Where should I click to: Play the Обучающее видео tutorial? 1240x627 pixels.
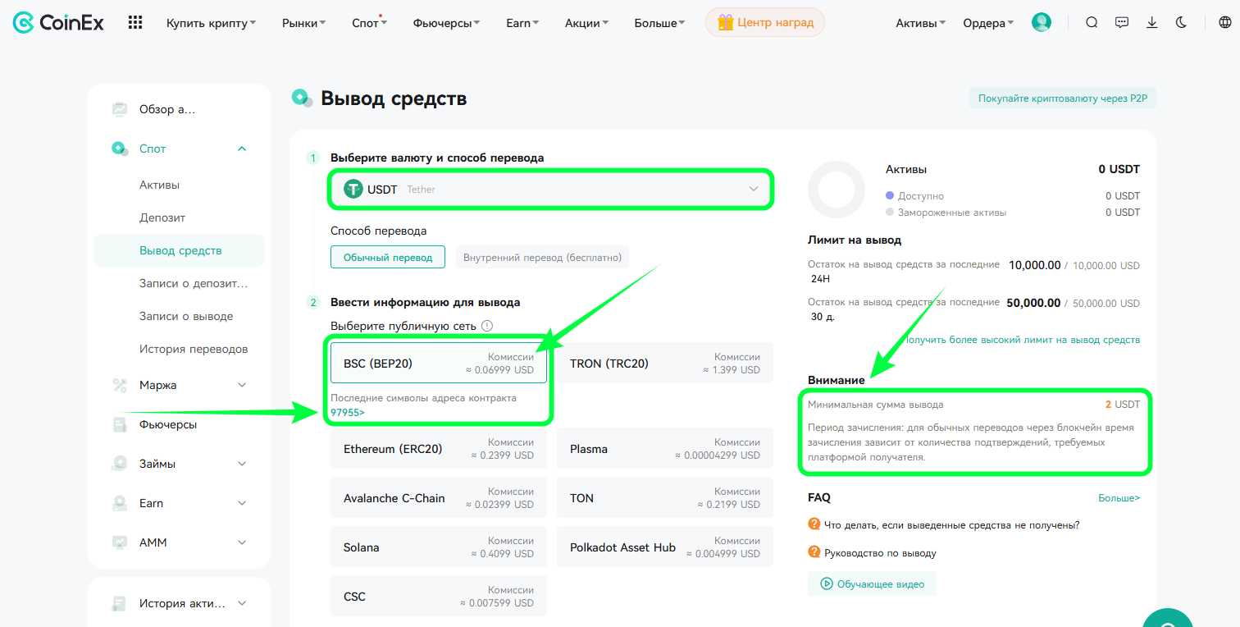(872, 584)
